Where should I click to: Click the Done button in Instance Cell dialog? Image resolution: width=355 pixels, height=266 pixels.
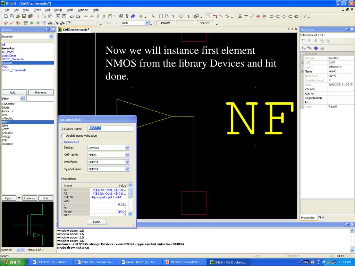97,222
